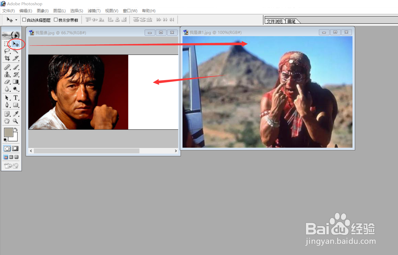Open tool preset picker dropdown arrow

16,20
